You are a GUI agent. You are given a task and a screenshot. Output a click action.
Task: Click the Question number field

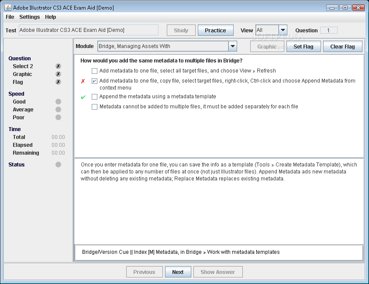pyautogui.click(x=328, y=30)
